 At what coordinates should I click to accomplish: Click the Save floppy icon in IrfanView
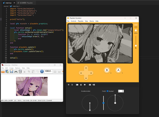click(x=11, y=71)
